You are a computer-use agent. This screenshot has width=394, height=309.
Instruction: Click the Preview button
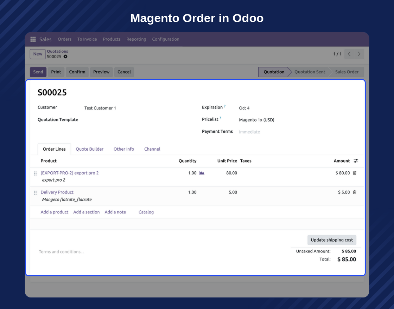[101, 72]
